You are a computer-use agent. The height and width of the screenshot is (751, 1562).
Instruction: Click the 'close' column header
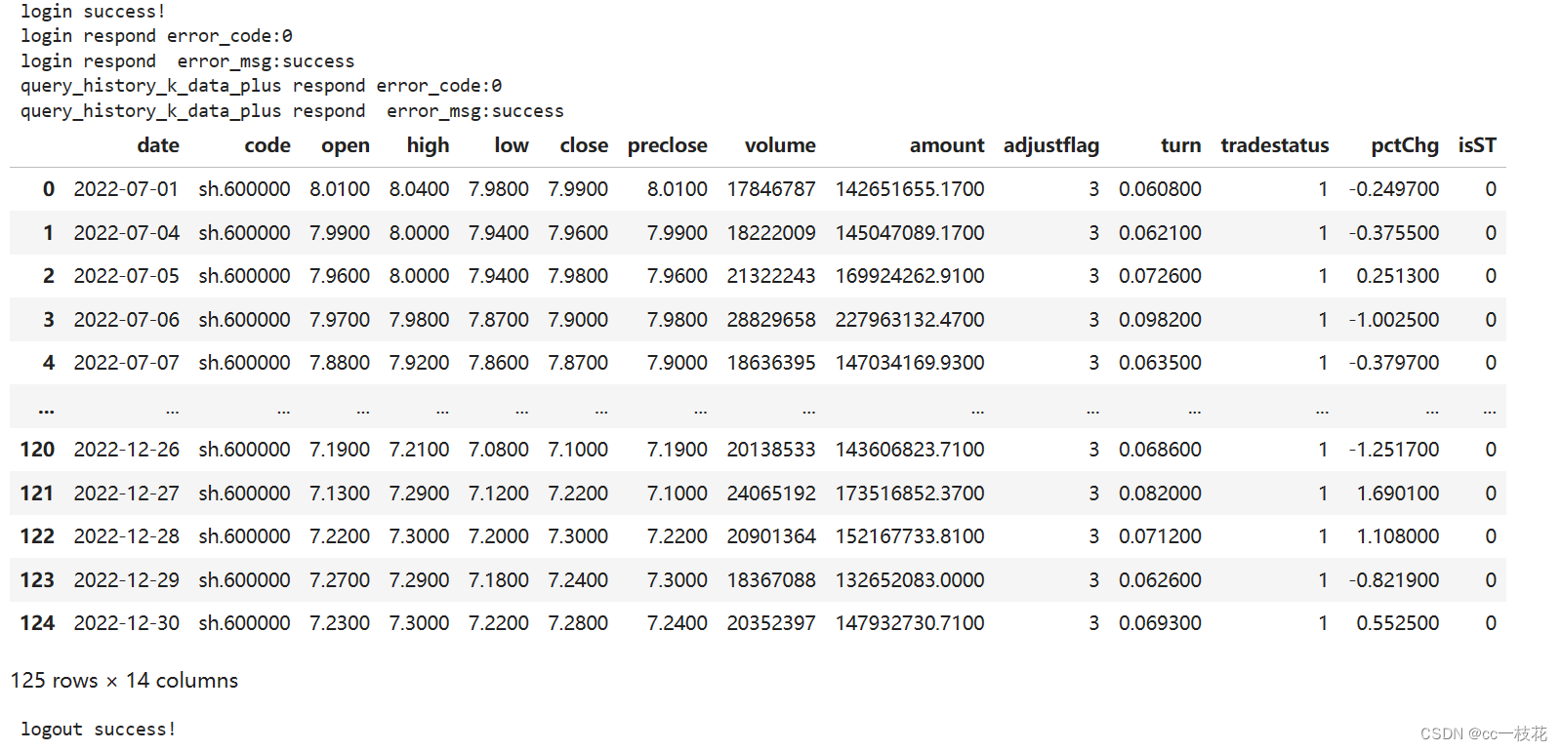tap(584, 145)
